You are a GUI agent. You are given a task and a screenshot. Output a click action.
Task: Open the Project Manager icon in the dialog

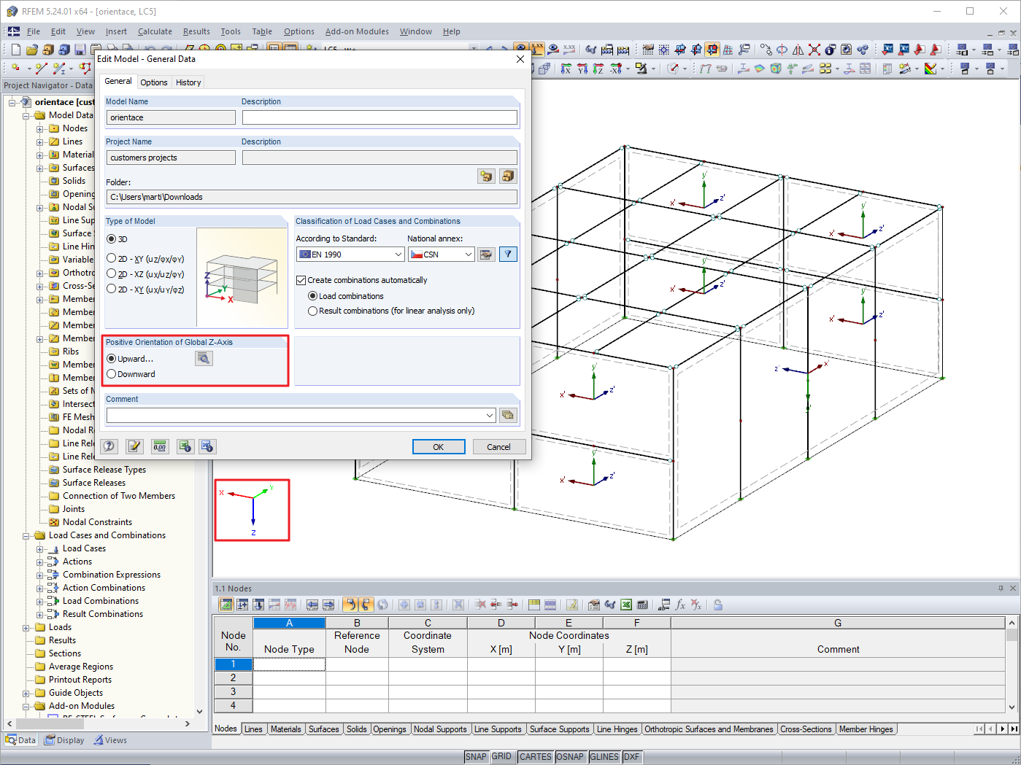coord(508,176)
